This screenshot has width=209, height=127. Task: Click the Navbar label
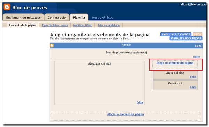pyautogui.click(x=126, y=45)
